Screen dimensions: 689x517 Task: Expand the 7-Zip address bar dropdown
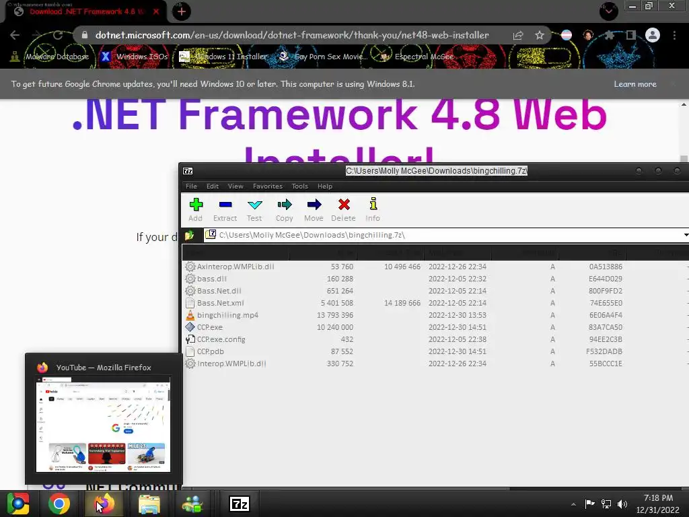[686, 235]
